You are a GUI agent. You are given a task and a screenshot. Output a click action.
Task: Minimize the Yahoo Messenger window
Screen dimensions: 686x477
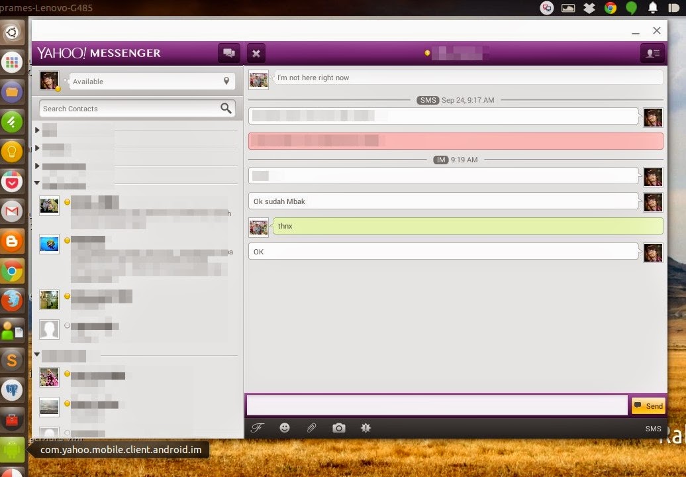635,32
